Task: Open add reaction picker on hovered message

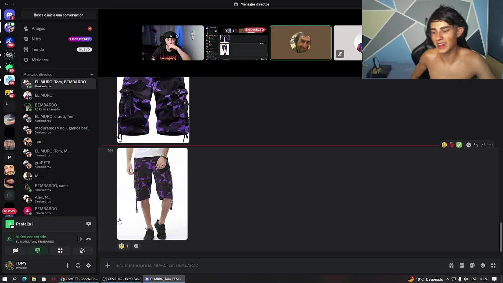Action: point(468,145)
